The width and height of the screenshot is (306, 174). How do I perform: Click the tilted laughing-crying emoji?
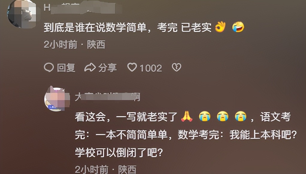click(x=238, y=27)
